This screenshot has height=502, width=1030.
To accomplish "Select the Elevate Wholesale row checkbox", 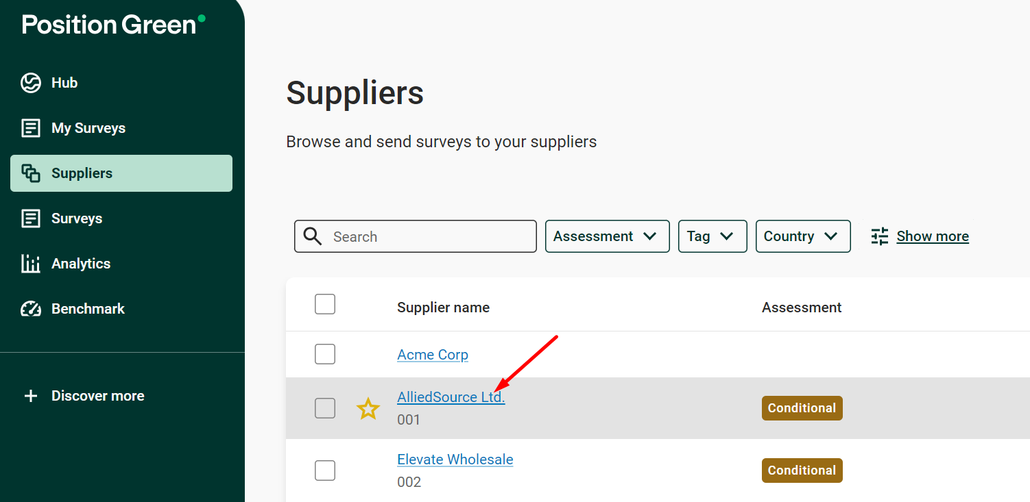I will click(325, 470).
